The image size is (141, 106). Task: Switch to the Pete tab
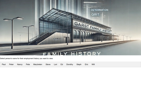click(x=28, y=64)
